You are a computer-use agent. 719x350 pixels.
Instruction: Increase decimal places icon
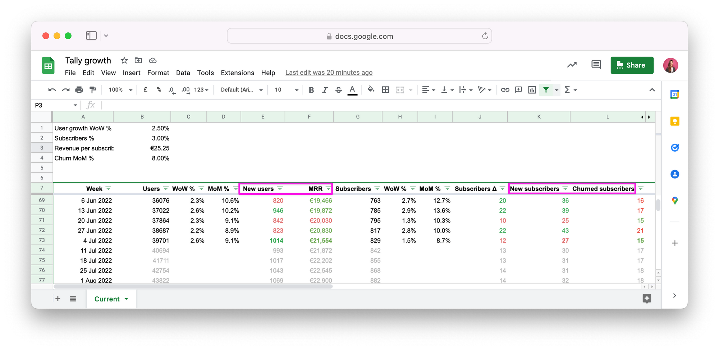186,90
